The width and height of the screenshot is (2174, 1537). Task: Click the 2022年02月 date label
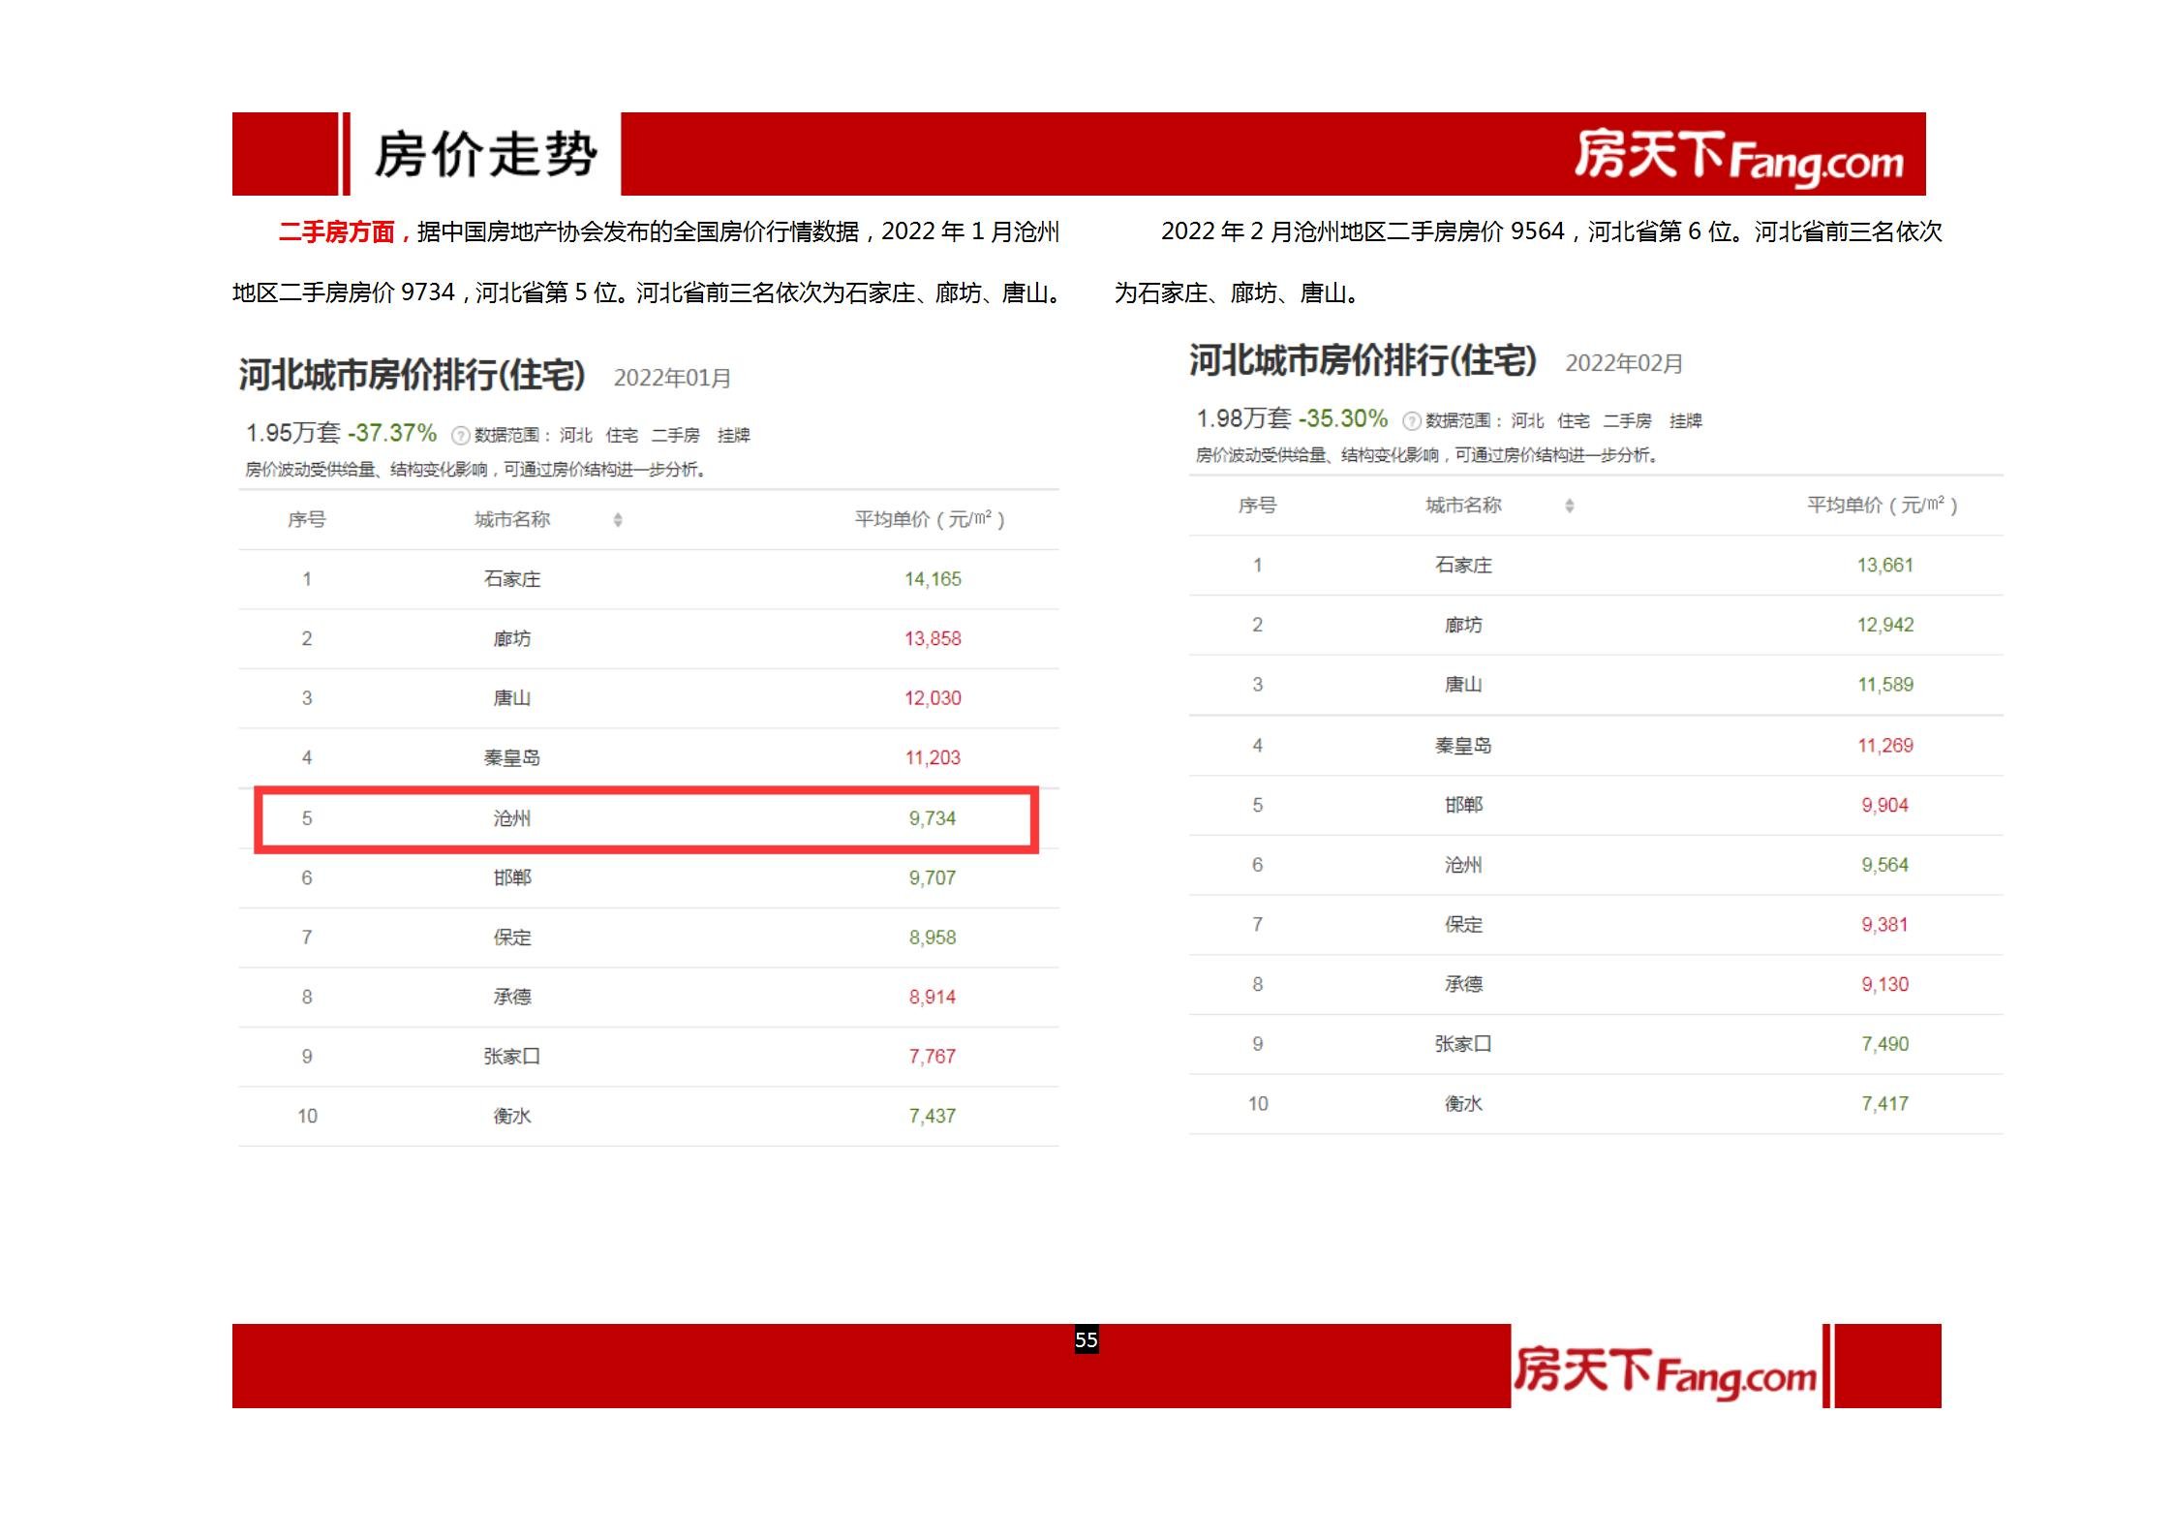click(x=1624, y=363)
